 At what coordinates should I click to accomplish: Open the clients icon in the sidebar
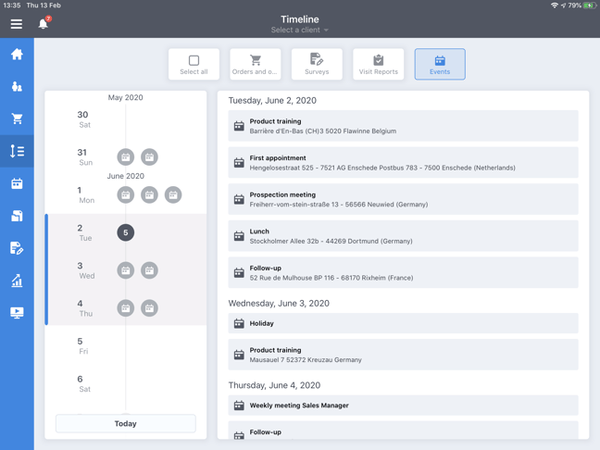(17, 87)
